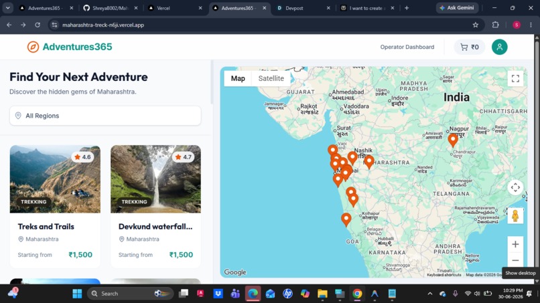This screenshot has height=303, width=540.
Task: Open the taskbar volume control icon
Action: pos(477,294)
